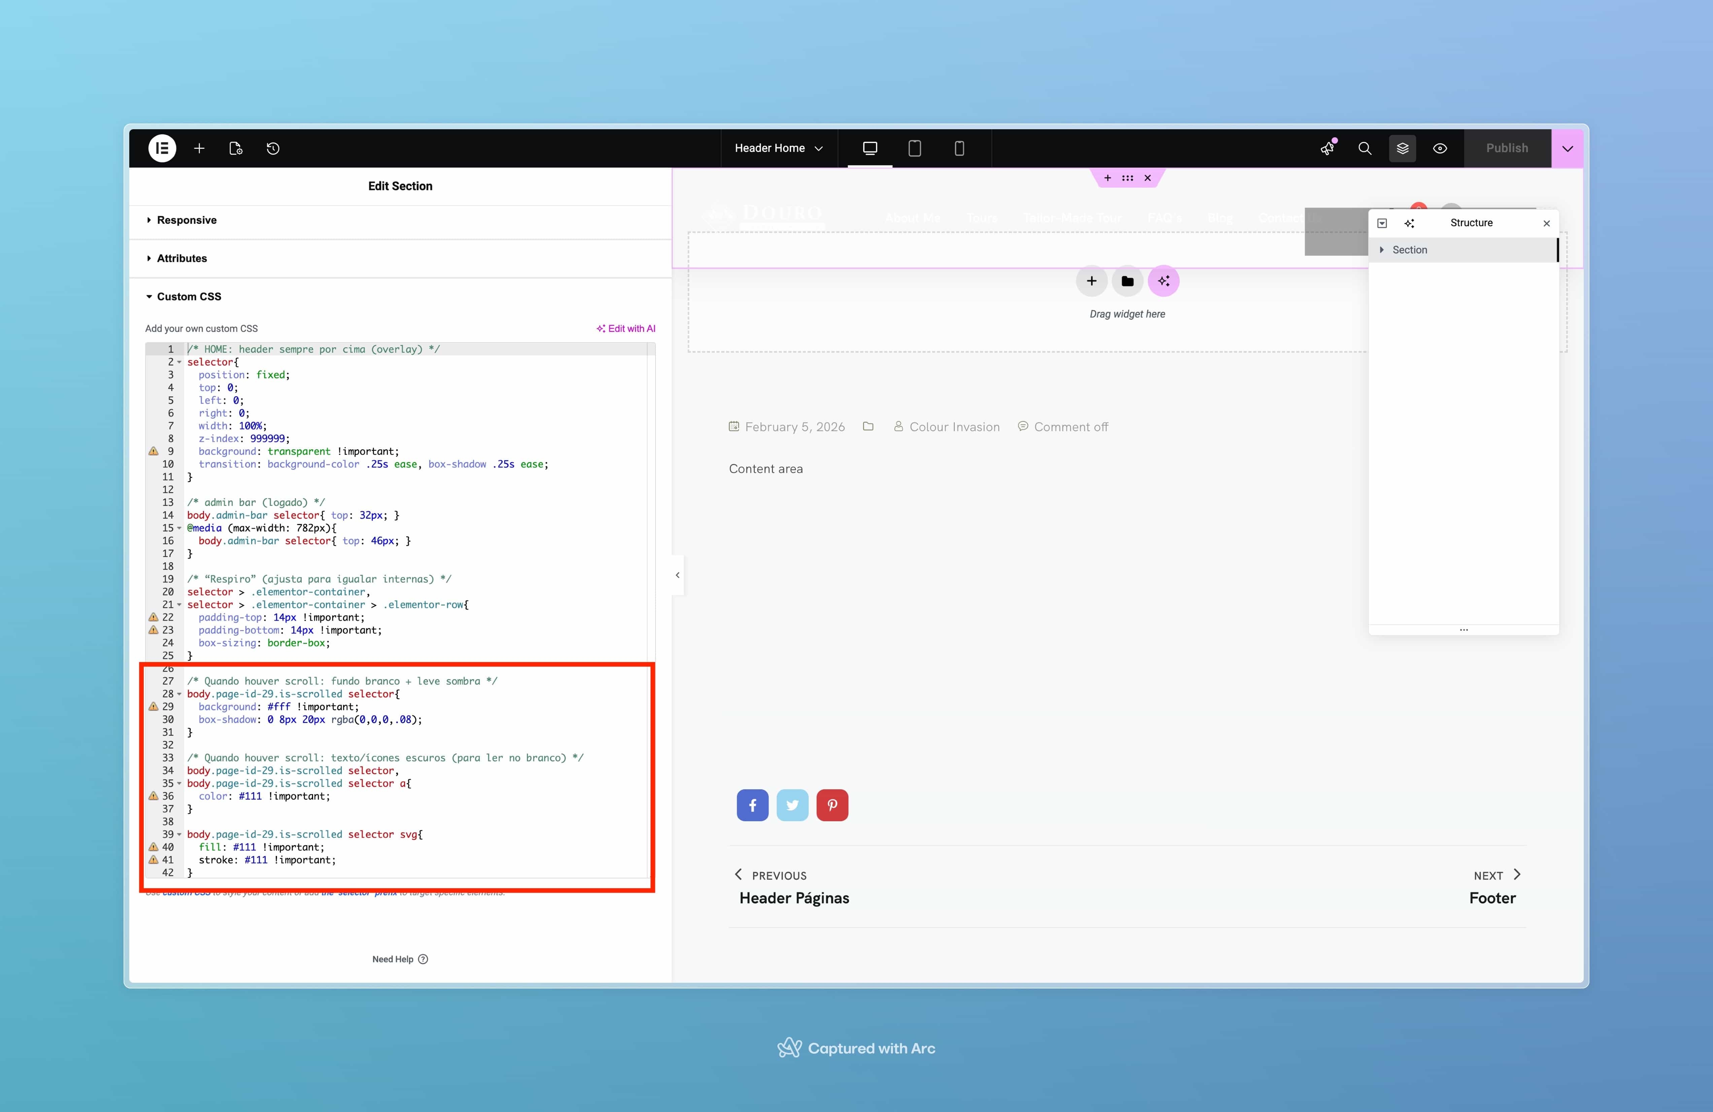Open the Finder search icon
The width and height of the screenshot is (1713, 1112).
[1365, 148]
